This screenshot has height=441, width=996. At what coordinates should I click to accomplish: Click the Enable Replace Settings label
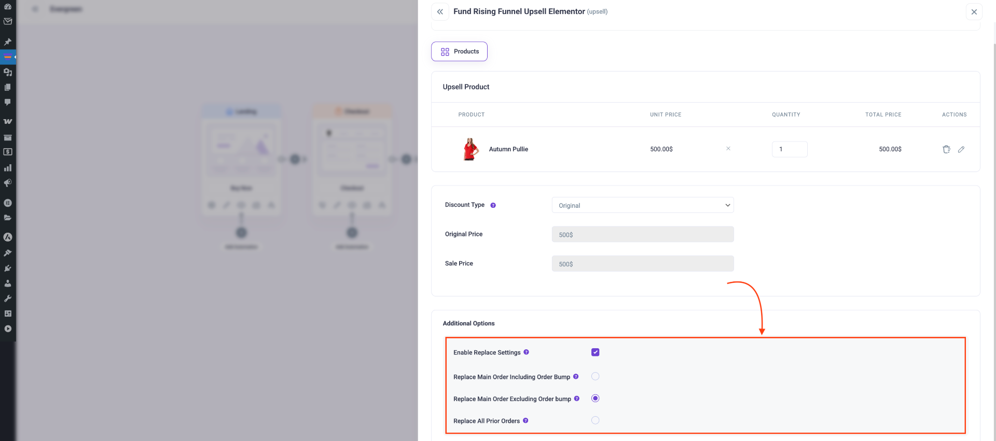point(487,352)
